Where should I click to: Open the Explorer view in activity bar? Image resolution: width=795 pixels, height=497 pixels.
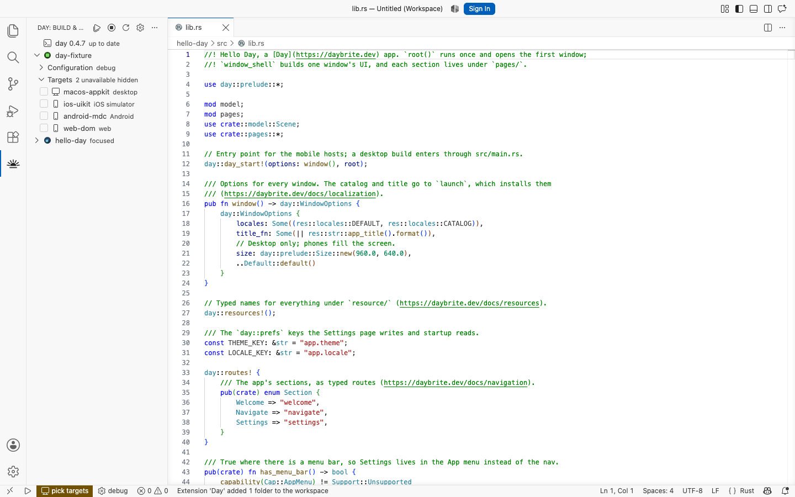pyautogui.click(x=13, y=31)
